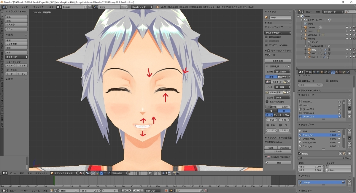Image resolution: width=356 pixels, height=193 pixels.
Task: Open the マルチテクスチャ shading dropdown
Action: [x=278, y=33]
